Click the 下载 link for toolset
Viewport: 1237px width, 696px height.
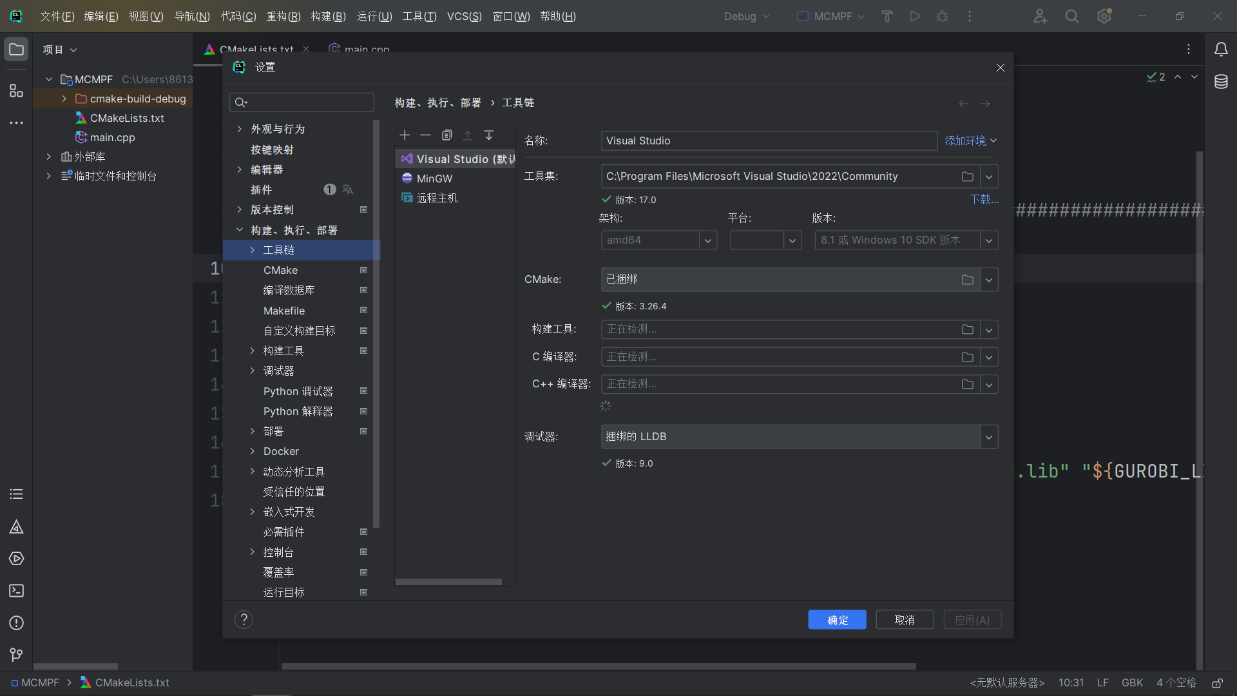pyautogui.click(x=984, y=200)
